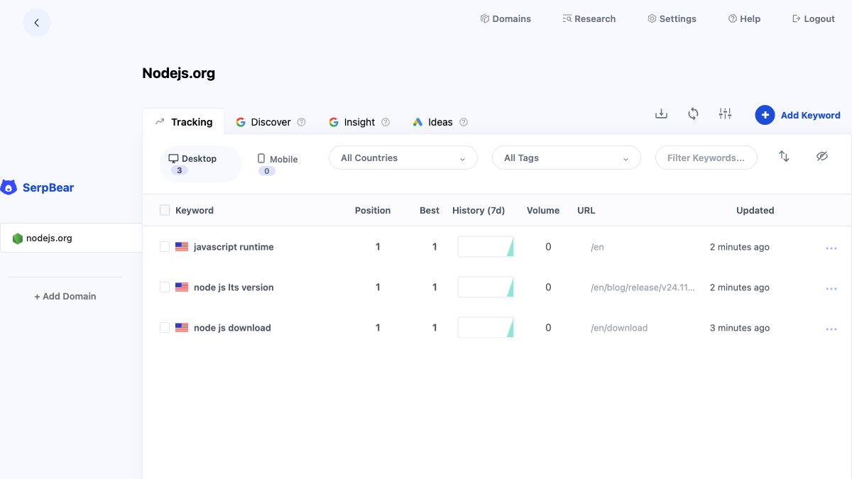Click the sort keywords arrows icon
The height and width of the screenshot is (479, 852).
[x=784, y=156]
